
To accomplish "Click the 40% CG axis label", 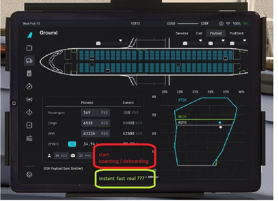I will coord(241,92).
